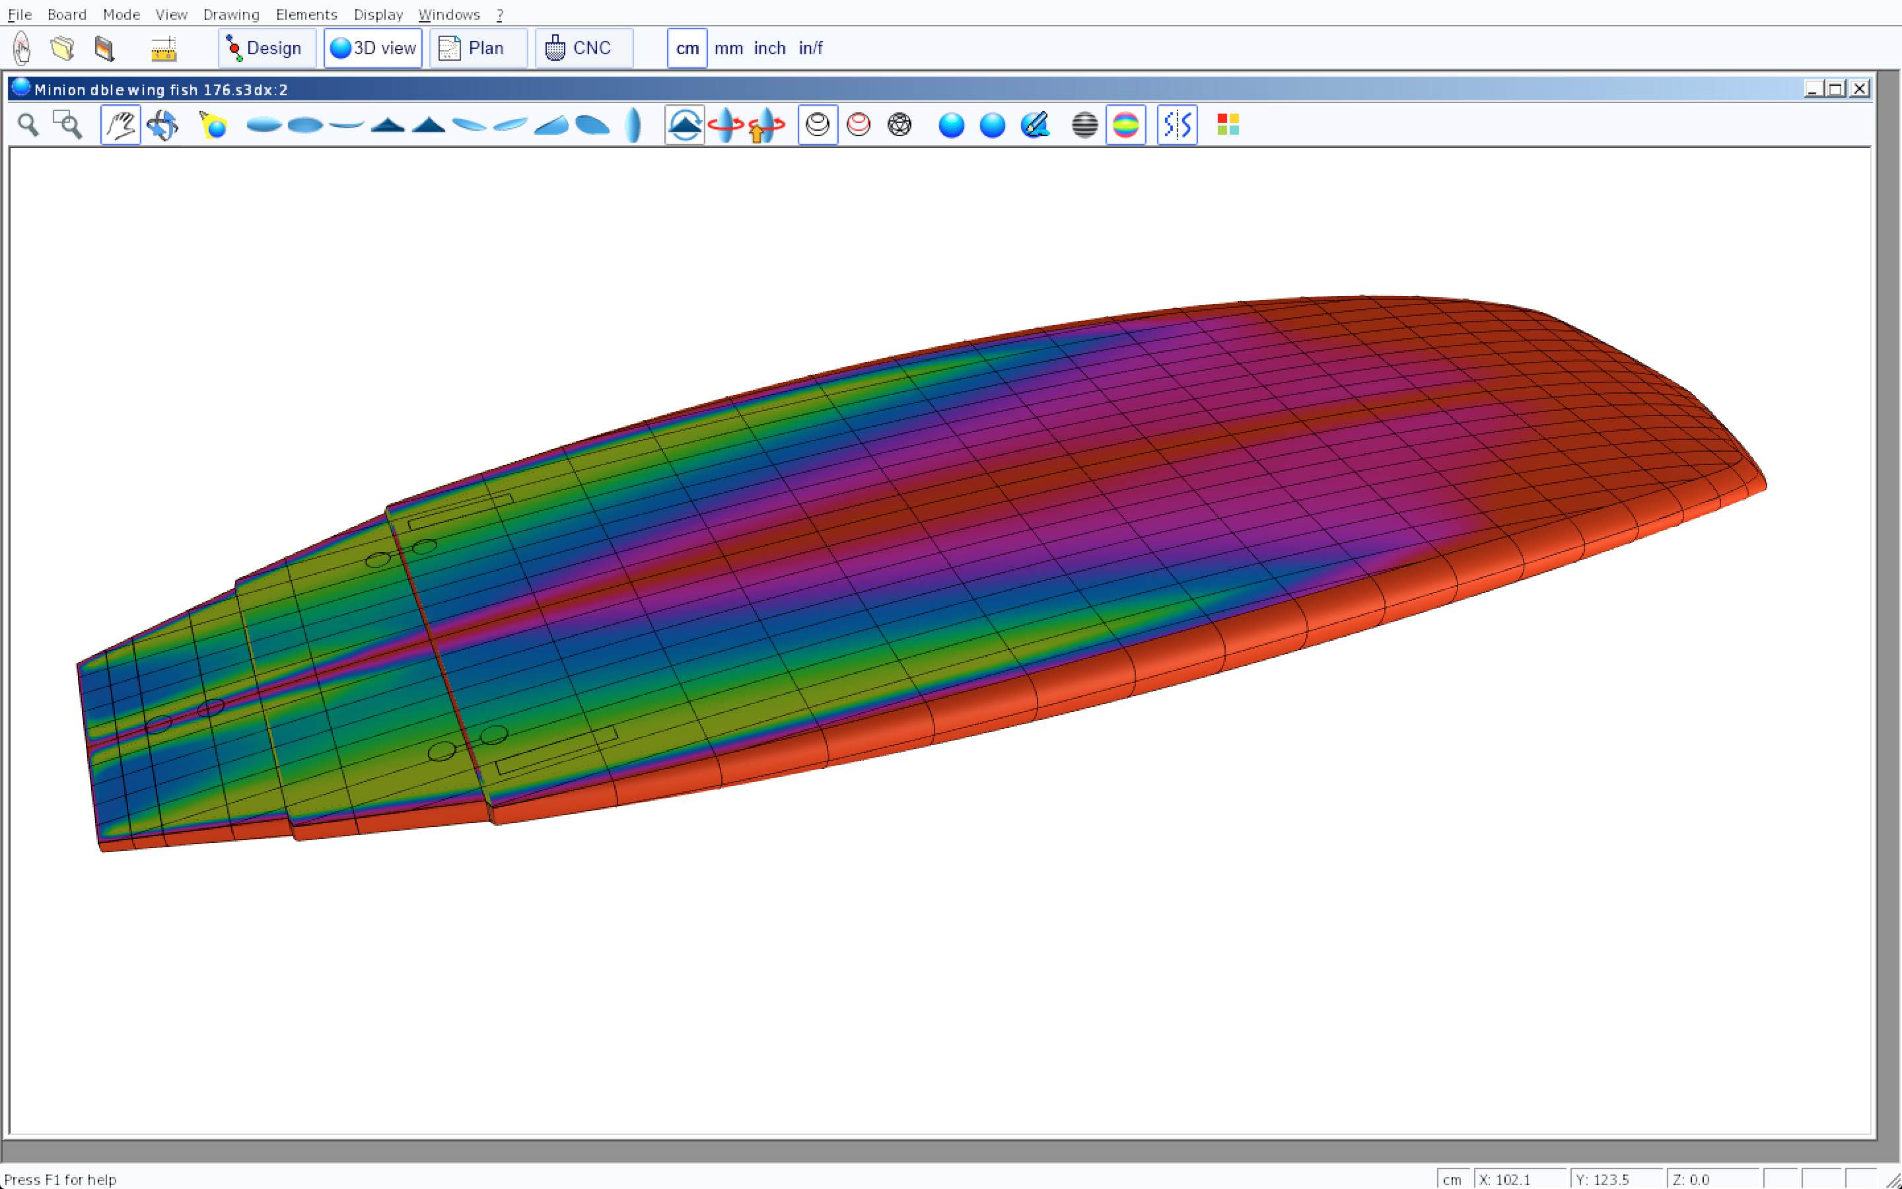Open the Elements menu
The image size is (1902, 1189).
coord(306,14)
